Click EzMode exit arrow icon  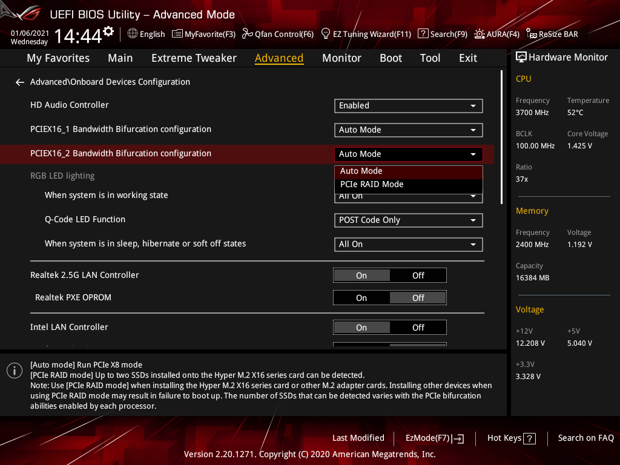(x=459, y=438)
